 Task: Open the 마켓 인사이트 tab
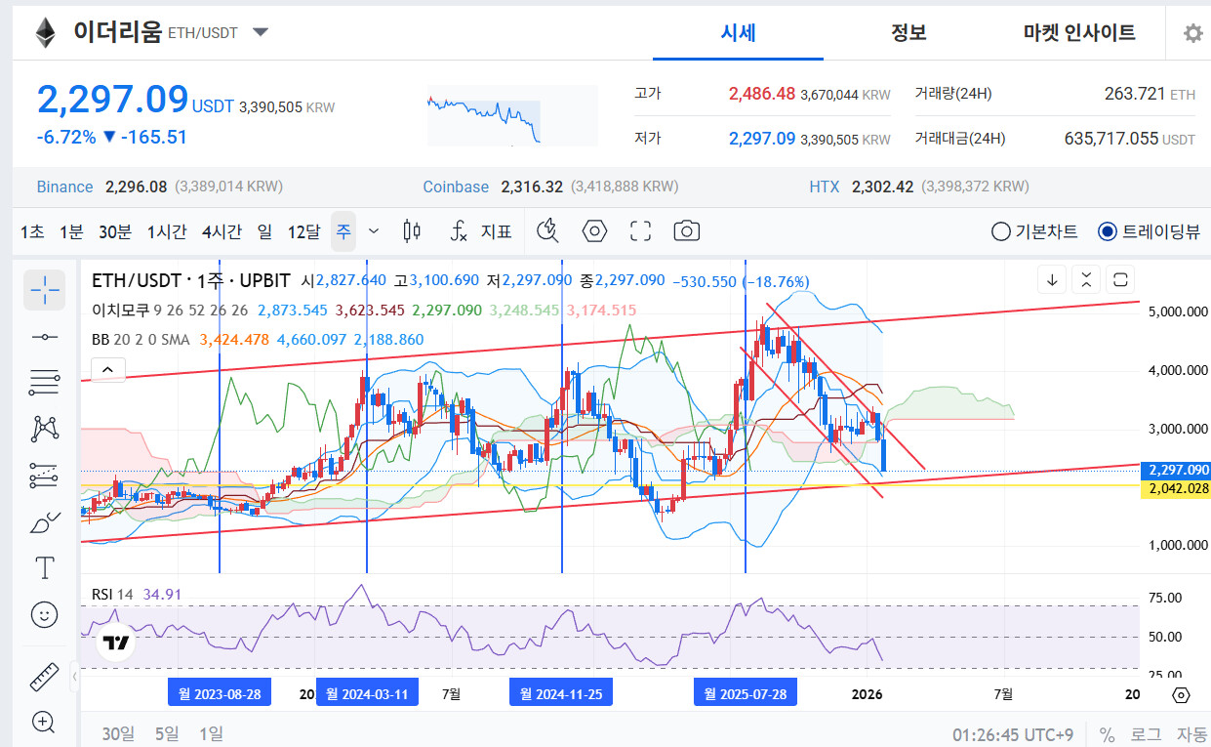pyautogui.click(x=1079, y=33)
